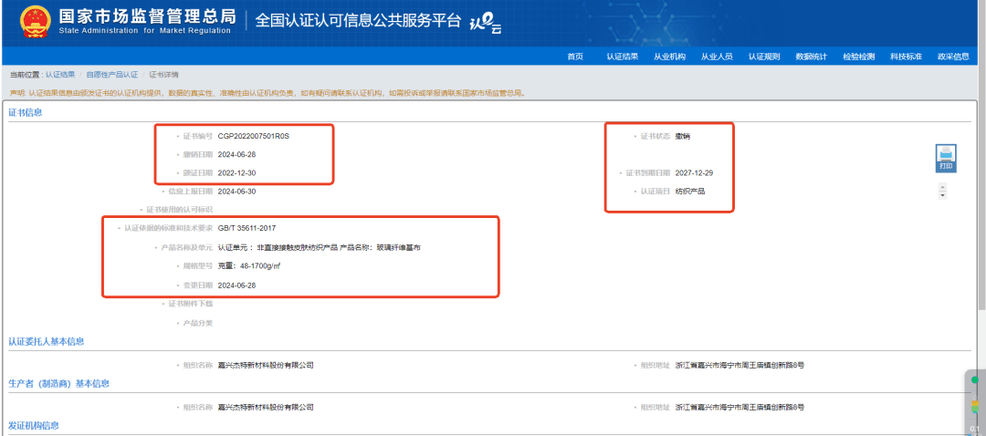This screenshot has width=986, height=436.
Task: Select 科技标准 in the top menu
Action: 906,57
